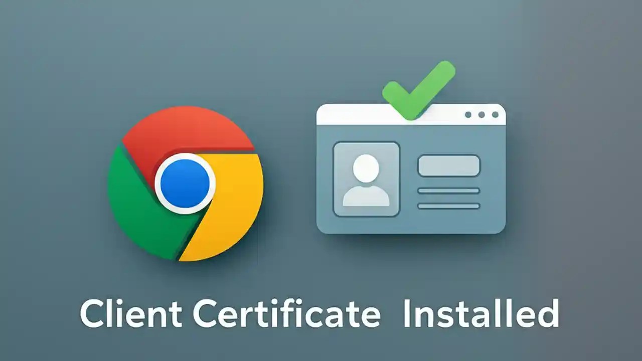Image resolution: width=642 pixels, height=361 pixels.
Task: Select the blue center circle of Chrome icon
Action: pos(185,183)
